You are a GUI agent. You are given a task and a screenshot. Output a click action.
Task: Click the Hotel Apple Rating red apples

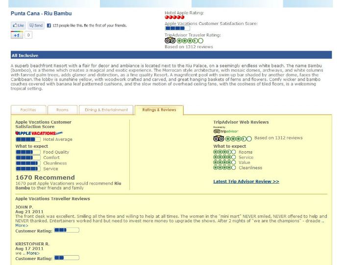[174, 17]
